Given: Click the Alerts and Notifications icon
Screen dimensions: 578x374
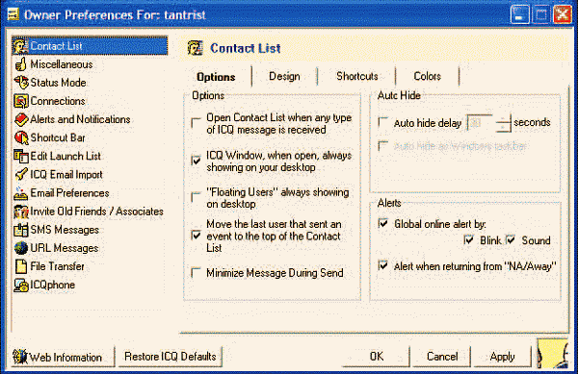Looking at the screenshot, I should click(21, 119).
